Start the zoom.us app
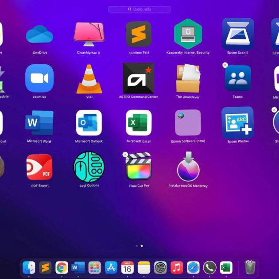Screen dimensions: 279x279 pyautogui.click(x=39, y=78)
